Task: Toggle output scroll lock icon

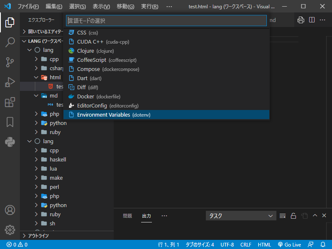Action: [x=293, y=216]
